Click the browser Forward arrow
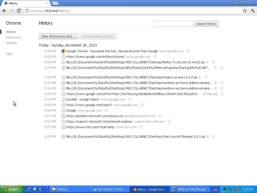Image resolution: width=257 pixels, height=193 pixels. tap(12, 11)
